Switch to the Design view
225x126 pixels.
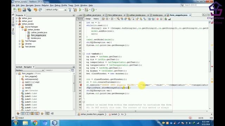click(x=88, y=19)
